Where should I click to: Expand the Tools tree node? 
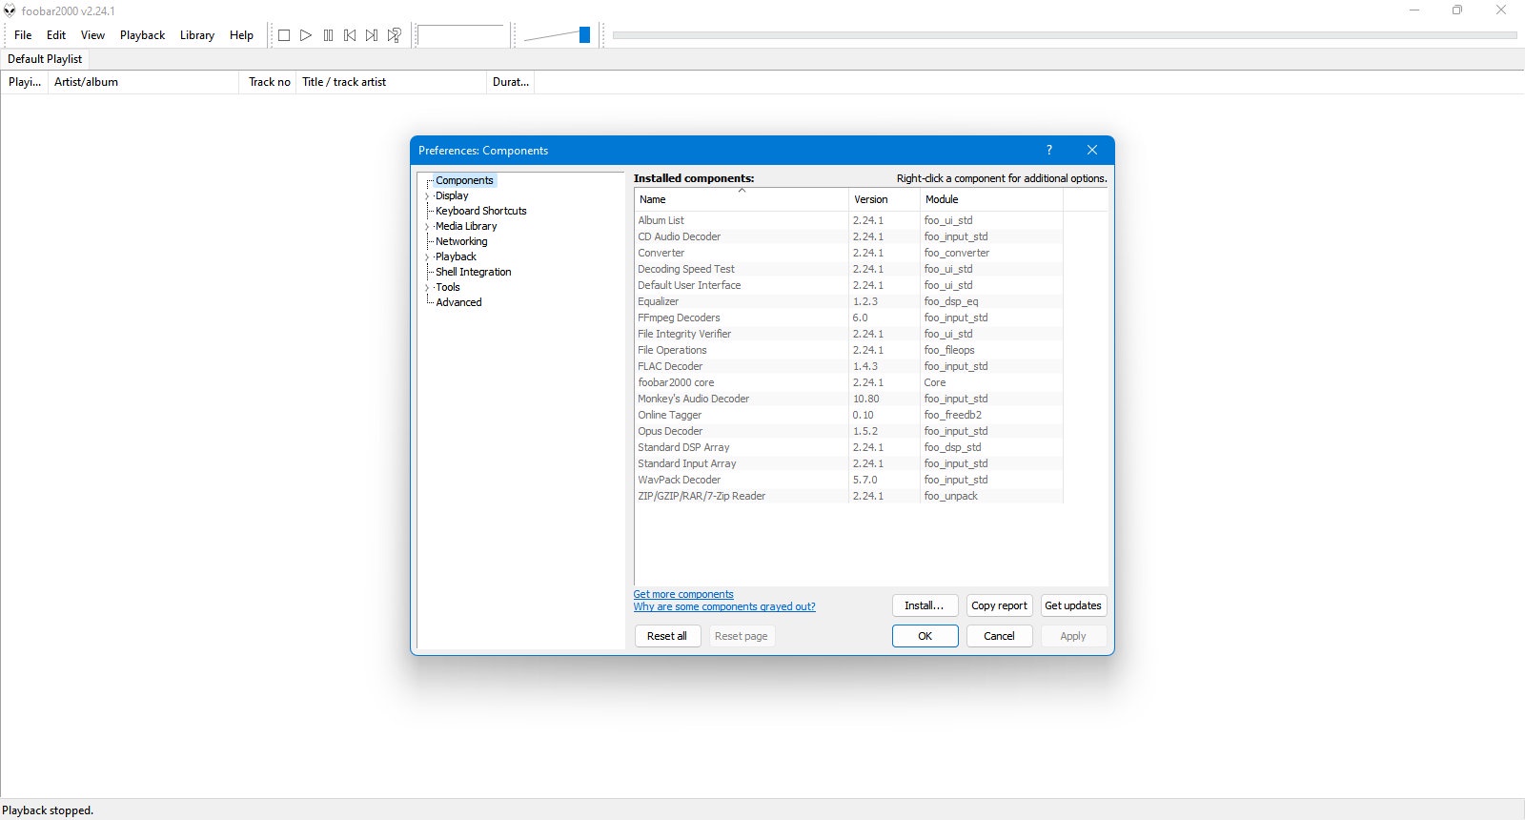[x=427, y=288]
